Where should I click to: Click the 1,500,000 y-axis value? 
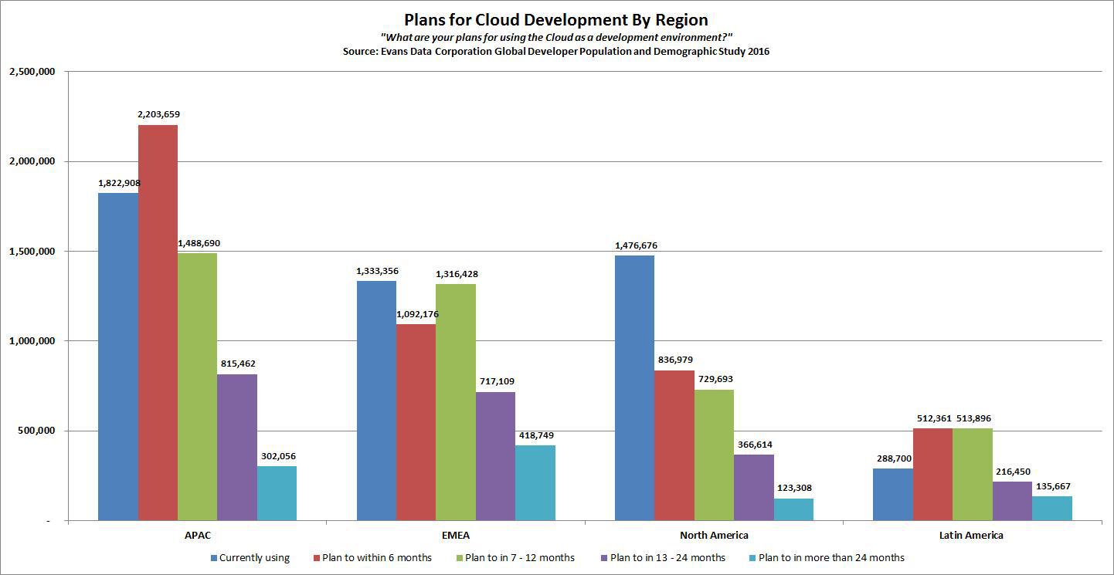pos(31,251)
